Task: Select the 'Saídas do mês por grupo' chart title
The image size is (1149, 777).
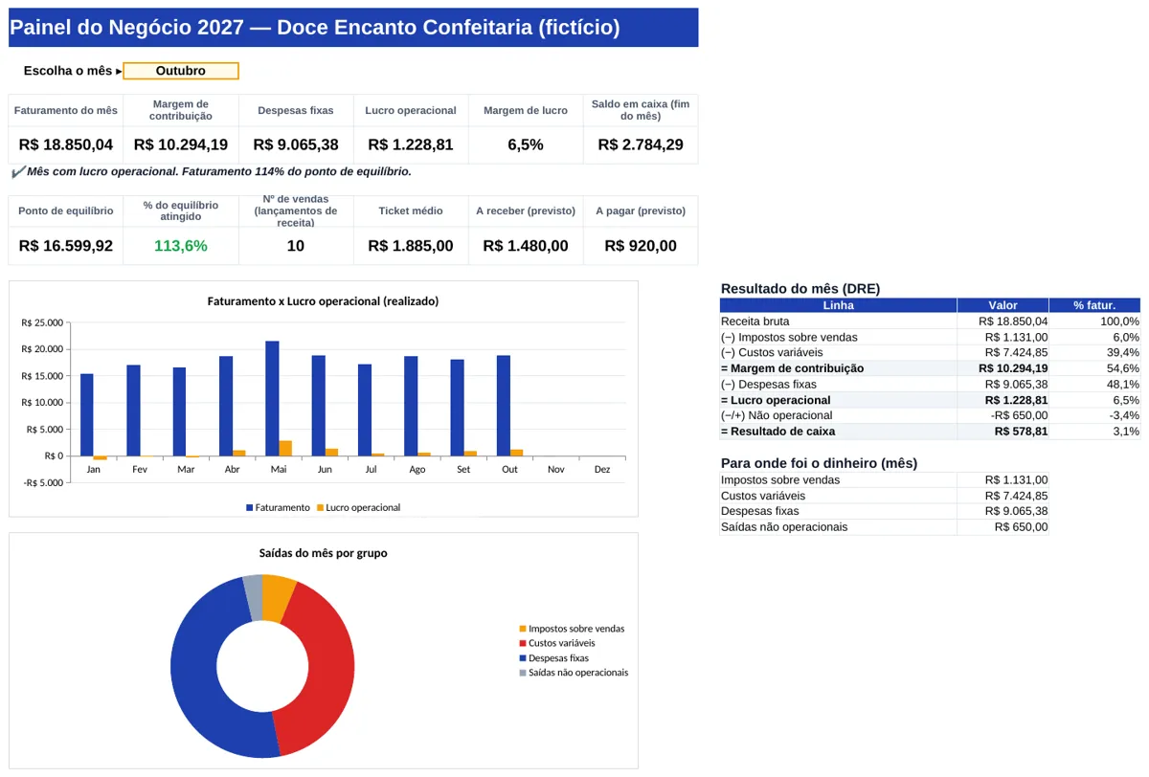Action: (x=324, y=553)
